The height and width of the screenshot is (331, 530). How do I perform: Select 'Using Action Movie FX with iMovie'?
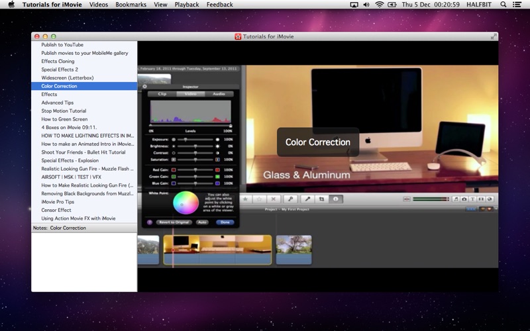(x=78, y=218)
